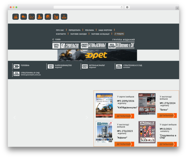Open the Асфальт magazine cover thumbnail
187x158 pixels.
(104, 132)
